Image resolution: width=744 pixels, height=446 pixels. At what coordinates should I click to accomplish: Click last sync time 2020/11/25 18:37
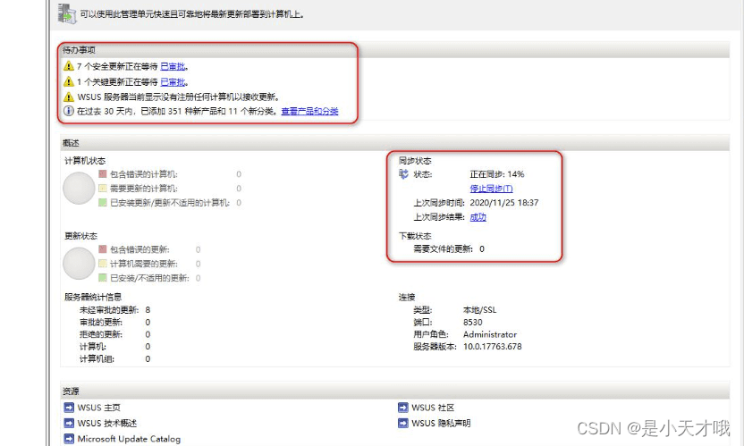504,203
